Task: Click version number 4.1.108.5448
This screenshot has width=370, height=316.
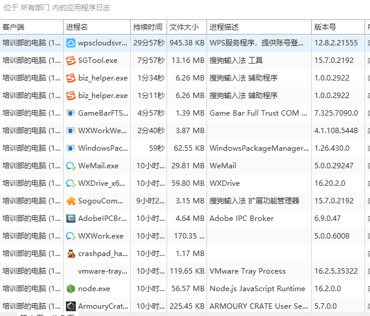Action: coord(336,131)
